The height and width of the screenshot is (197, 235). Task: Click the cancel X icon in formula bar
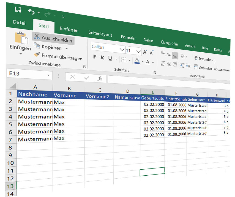click(73, 77)
